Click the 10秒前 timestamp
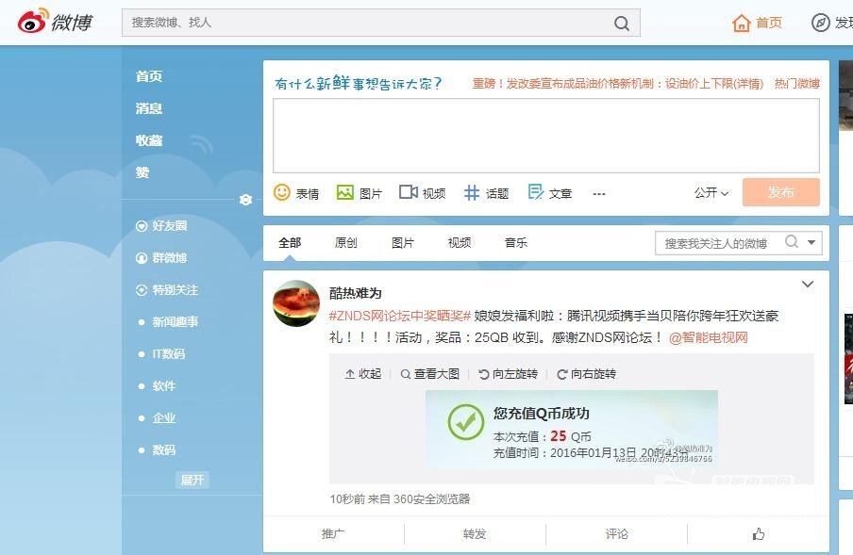 pyautogui.click(x=347, y=499)
